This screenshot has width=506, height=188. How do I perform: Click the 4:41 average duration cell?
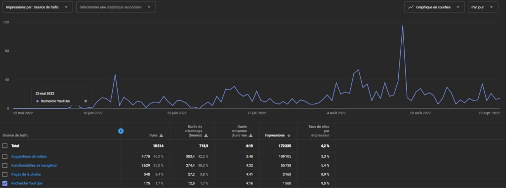tap(250, 175)
